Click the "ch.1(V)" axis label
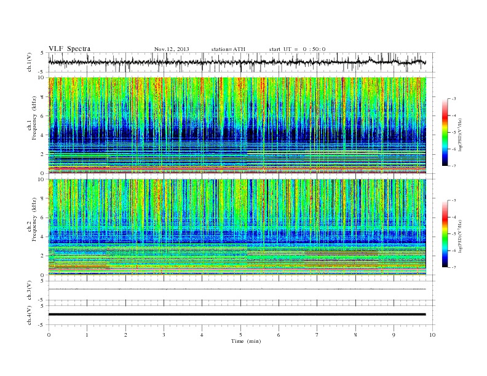 click(30, 63)
